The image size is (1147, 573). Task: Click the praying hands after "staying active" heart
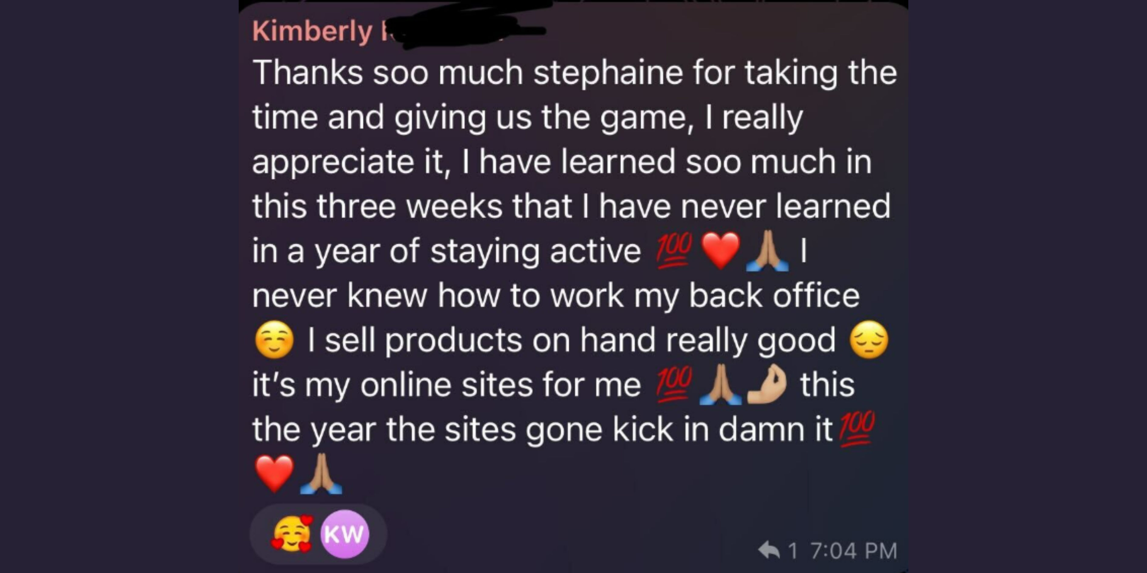[767, 251]
